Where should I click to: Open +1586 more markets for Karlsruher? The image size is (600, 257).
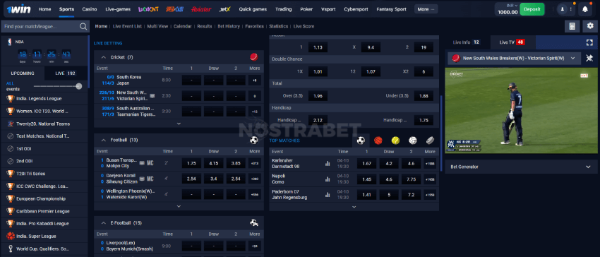[430, 164]
